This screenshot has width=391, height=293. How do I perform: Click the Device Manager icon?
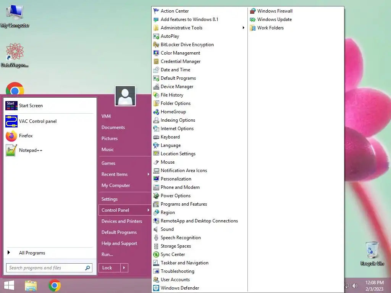156,87
